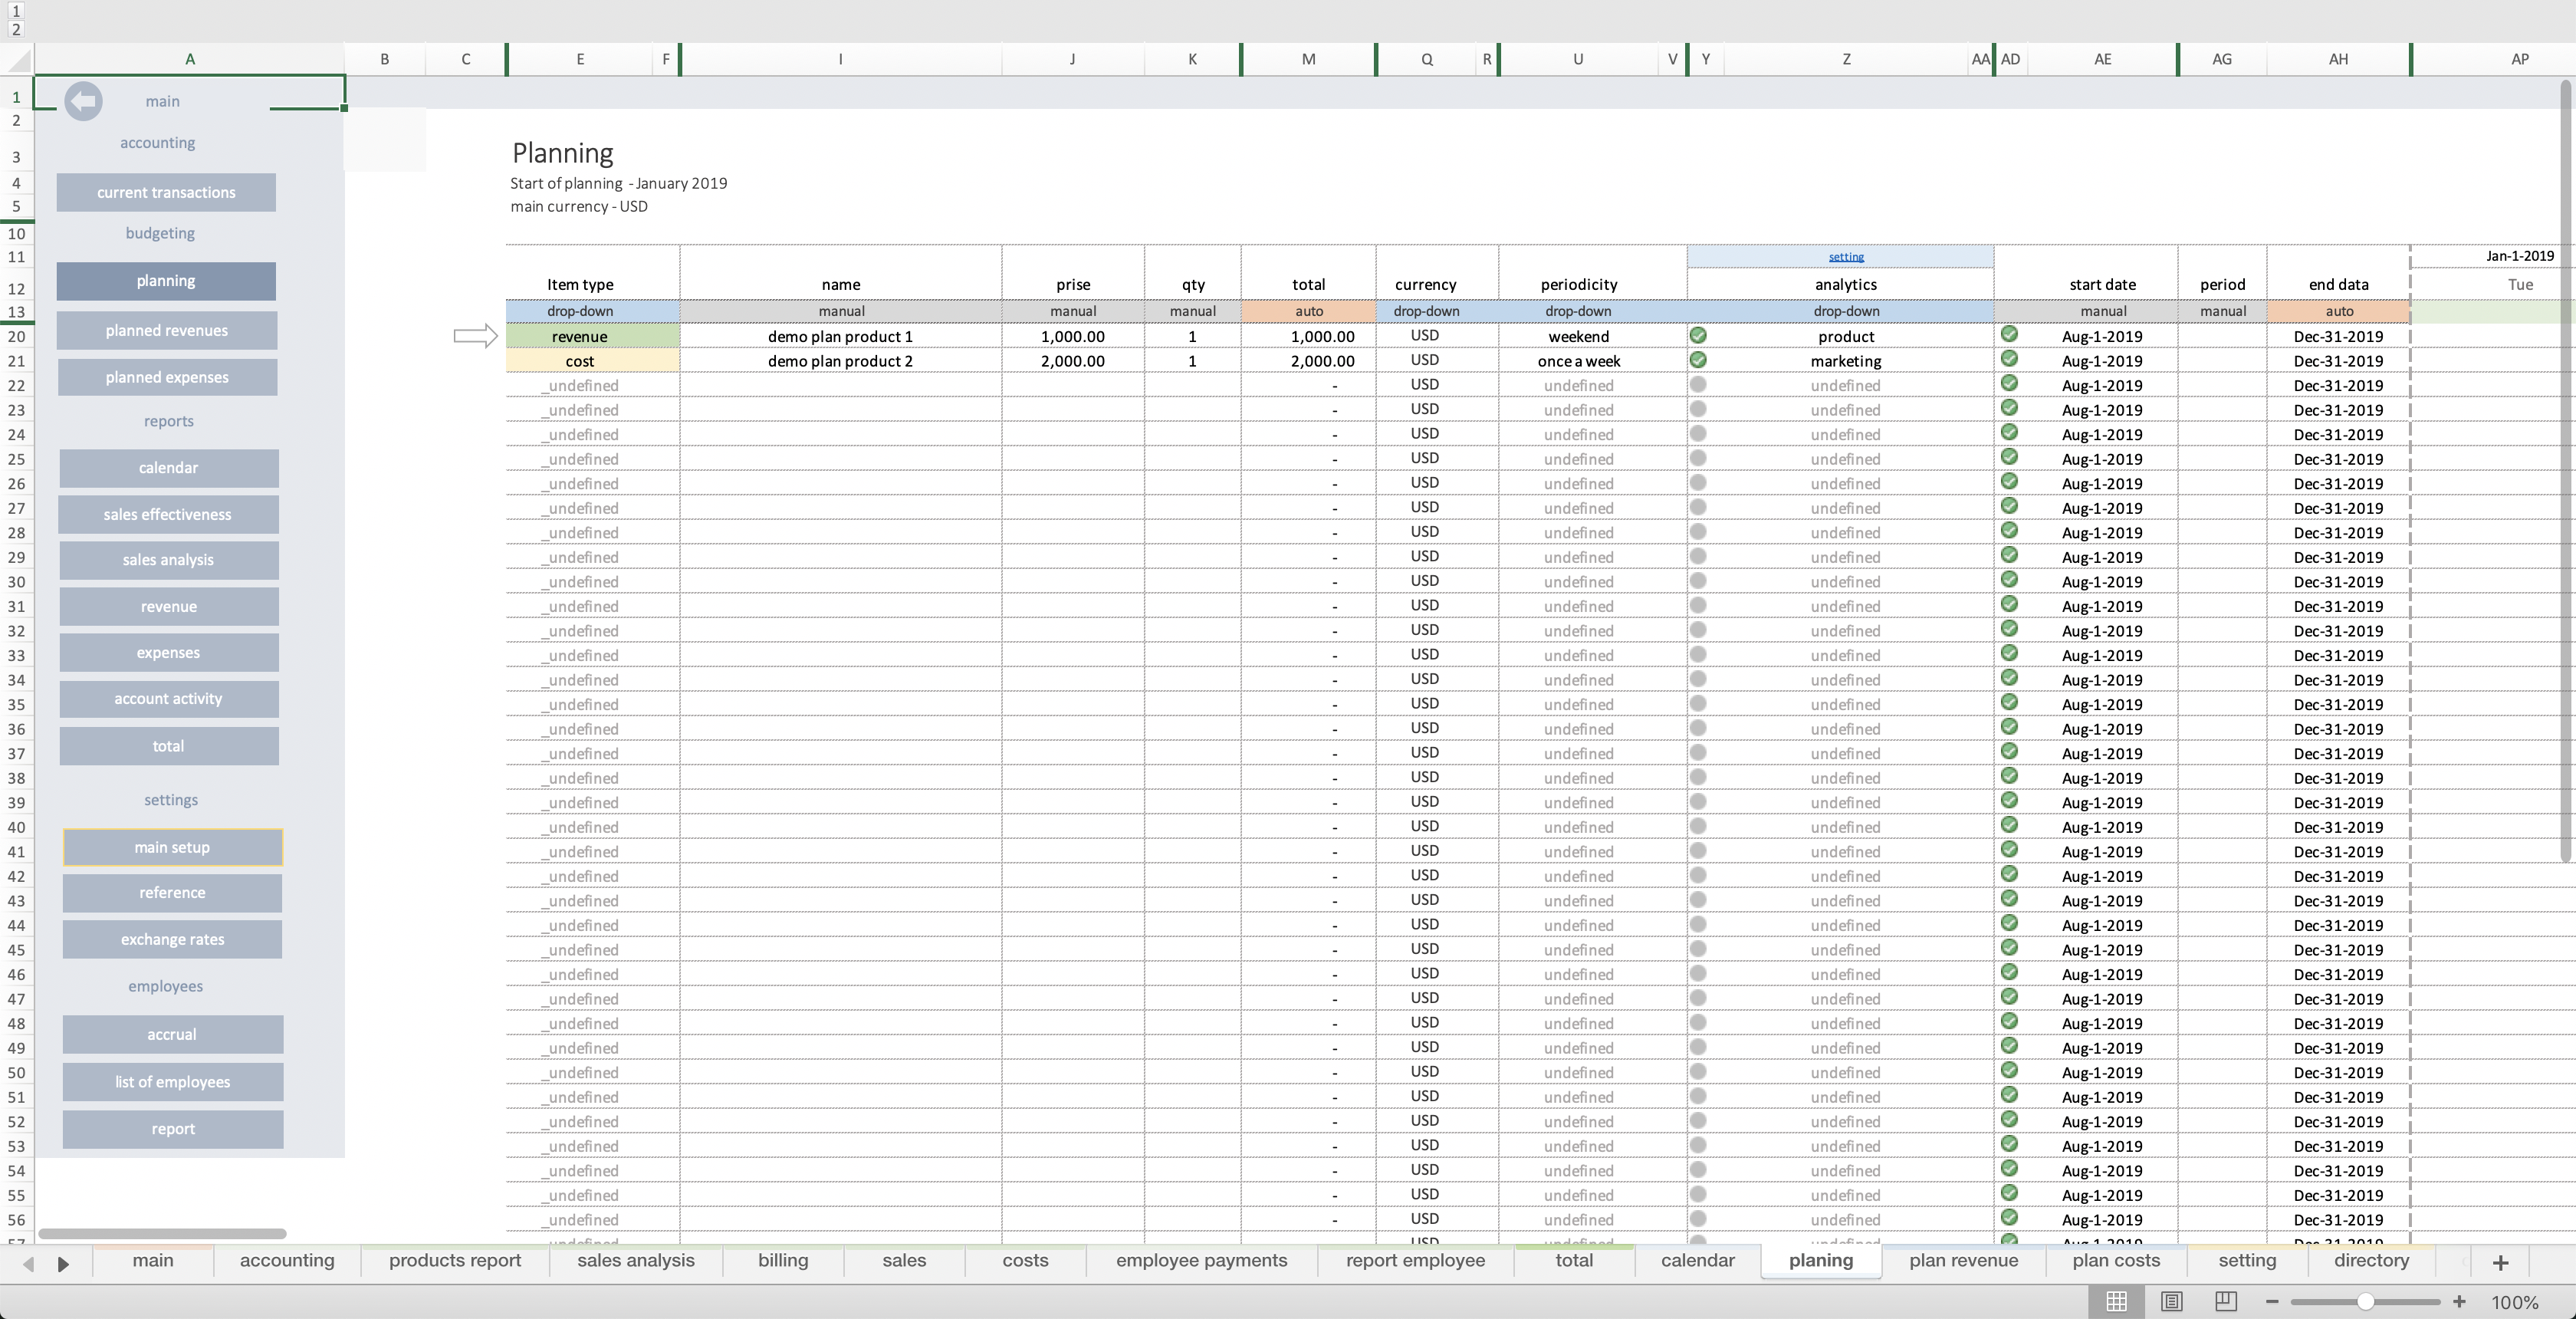Open currency drop-down USD in row 21
This screenshot has width=2576, height=1319.
tap(1437, 361)
